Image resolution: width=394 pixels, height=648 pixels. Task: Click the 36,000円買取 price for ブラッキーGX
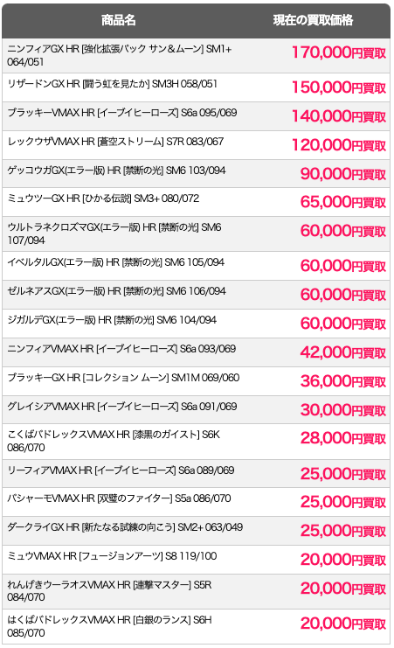(342, 381)
